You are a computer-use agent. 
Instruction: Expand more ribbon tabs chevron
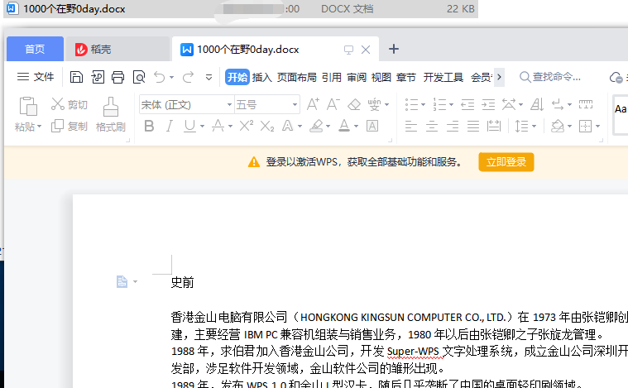pyautogui.click(x=499, y=77)
